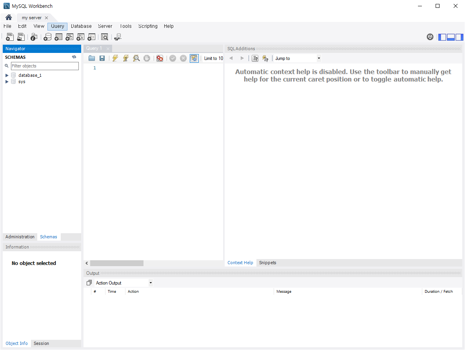Screen dimensions: 465x350
Task: Create a new table toolbar icon
Action: [58, 37]
